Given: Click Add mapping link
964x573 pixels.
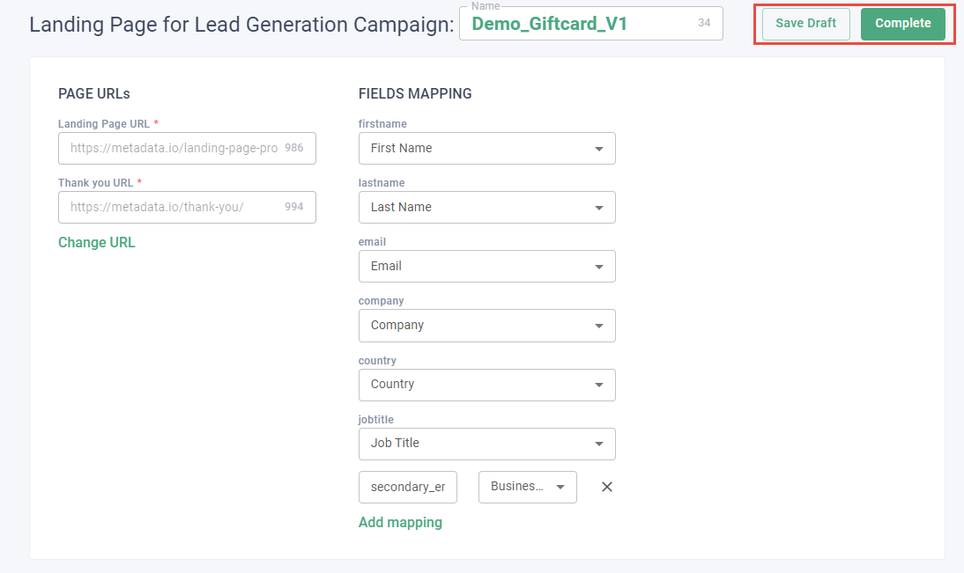Looking at the screenshot, I should [400, 522].
